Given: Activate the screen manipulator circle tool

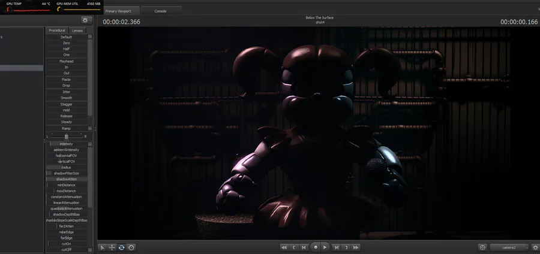Looking at the screenshot, I should tap(131, 247).
